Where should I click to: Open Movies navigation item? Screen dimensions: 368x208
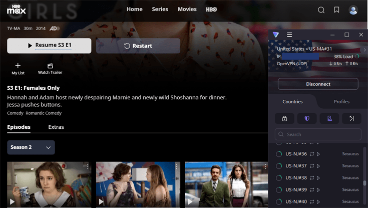click(187, 9)
